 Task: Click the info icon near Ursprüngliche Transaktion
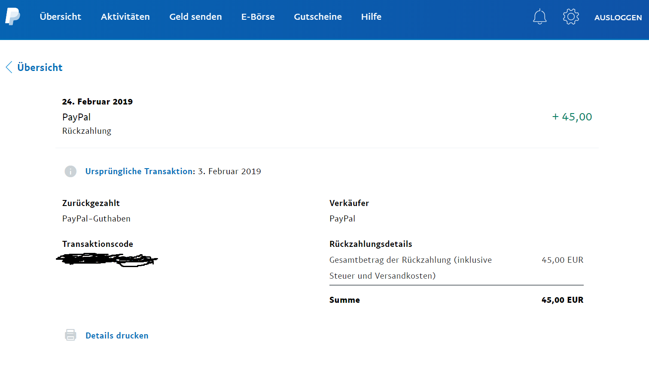[x=70, y=171]
